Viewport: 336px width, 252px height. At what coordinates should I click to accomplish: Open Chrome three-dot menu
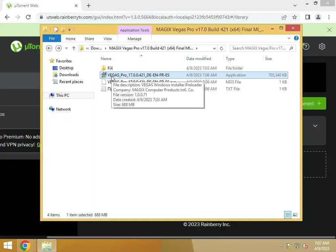tap(329, 17)
